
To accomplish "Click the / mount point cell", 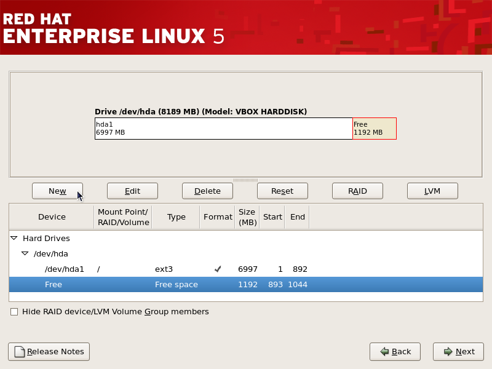I will 98,269.
